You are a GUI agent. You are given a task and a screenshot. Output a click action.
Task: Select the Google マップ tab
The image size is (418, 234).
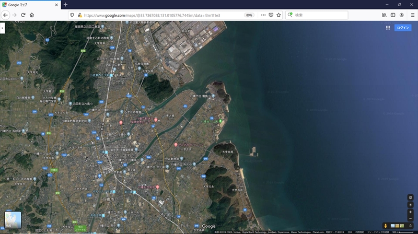click(x=30, y=5)
